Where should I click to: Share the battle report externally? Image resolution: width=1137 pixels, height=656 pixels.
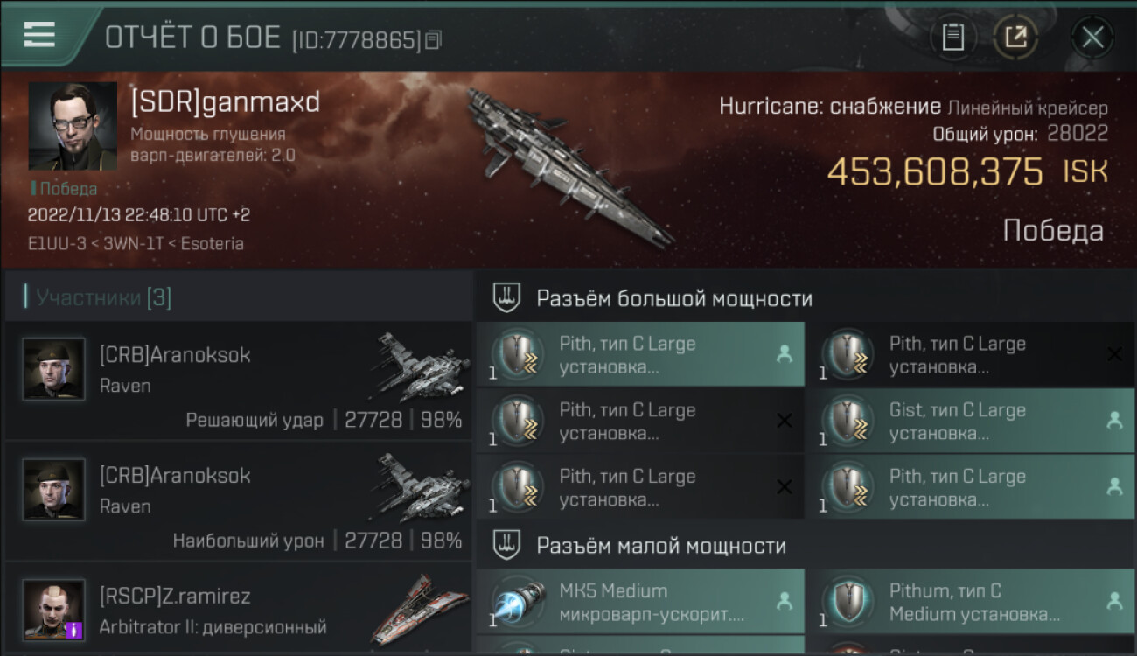click(x=1015, y=37)
